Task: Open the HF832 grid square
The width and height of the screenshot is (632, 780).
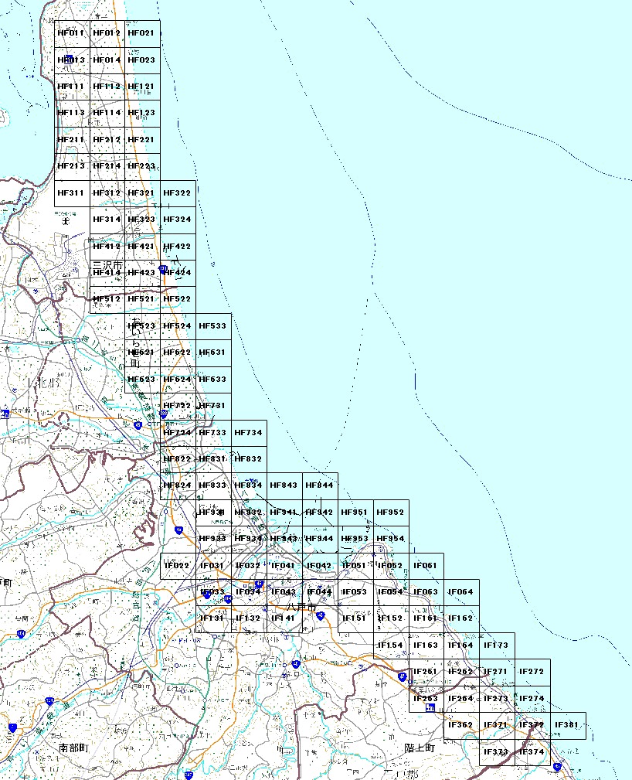Action: tap(249, 459)
